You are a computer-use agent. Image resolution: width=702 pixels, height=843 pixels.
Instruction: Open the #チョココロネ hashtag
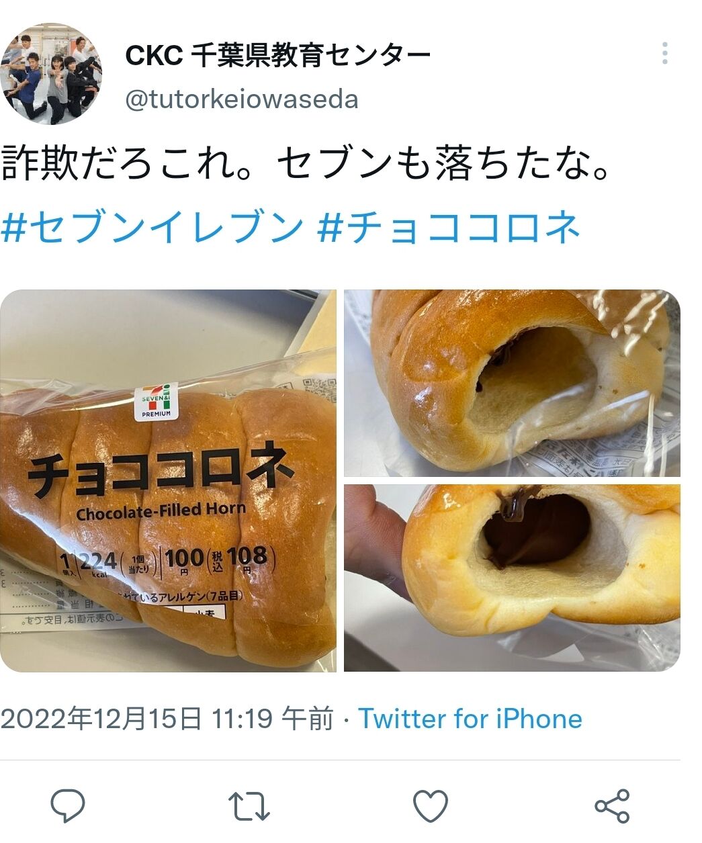pyautogui.click(x=449, y=227)
